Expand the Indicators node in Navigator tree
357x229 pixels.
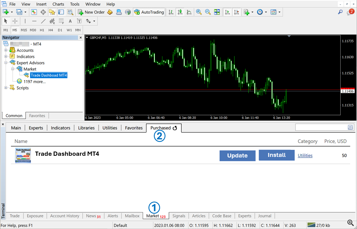(6, 57)
